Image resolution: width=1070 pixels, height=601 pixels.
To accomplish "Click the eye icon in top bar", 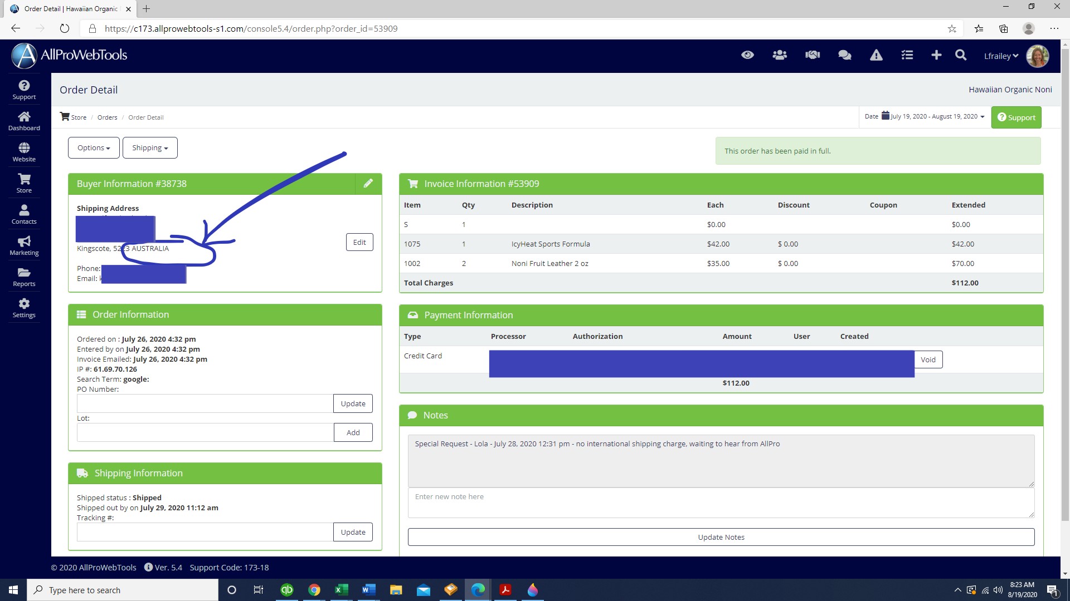I will click(747, 55).
